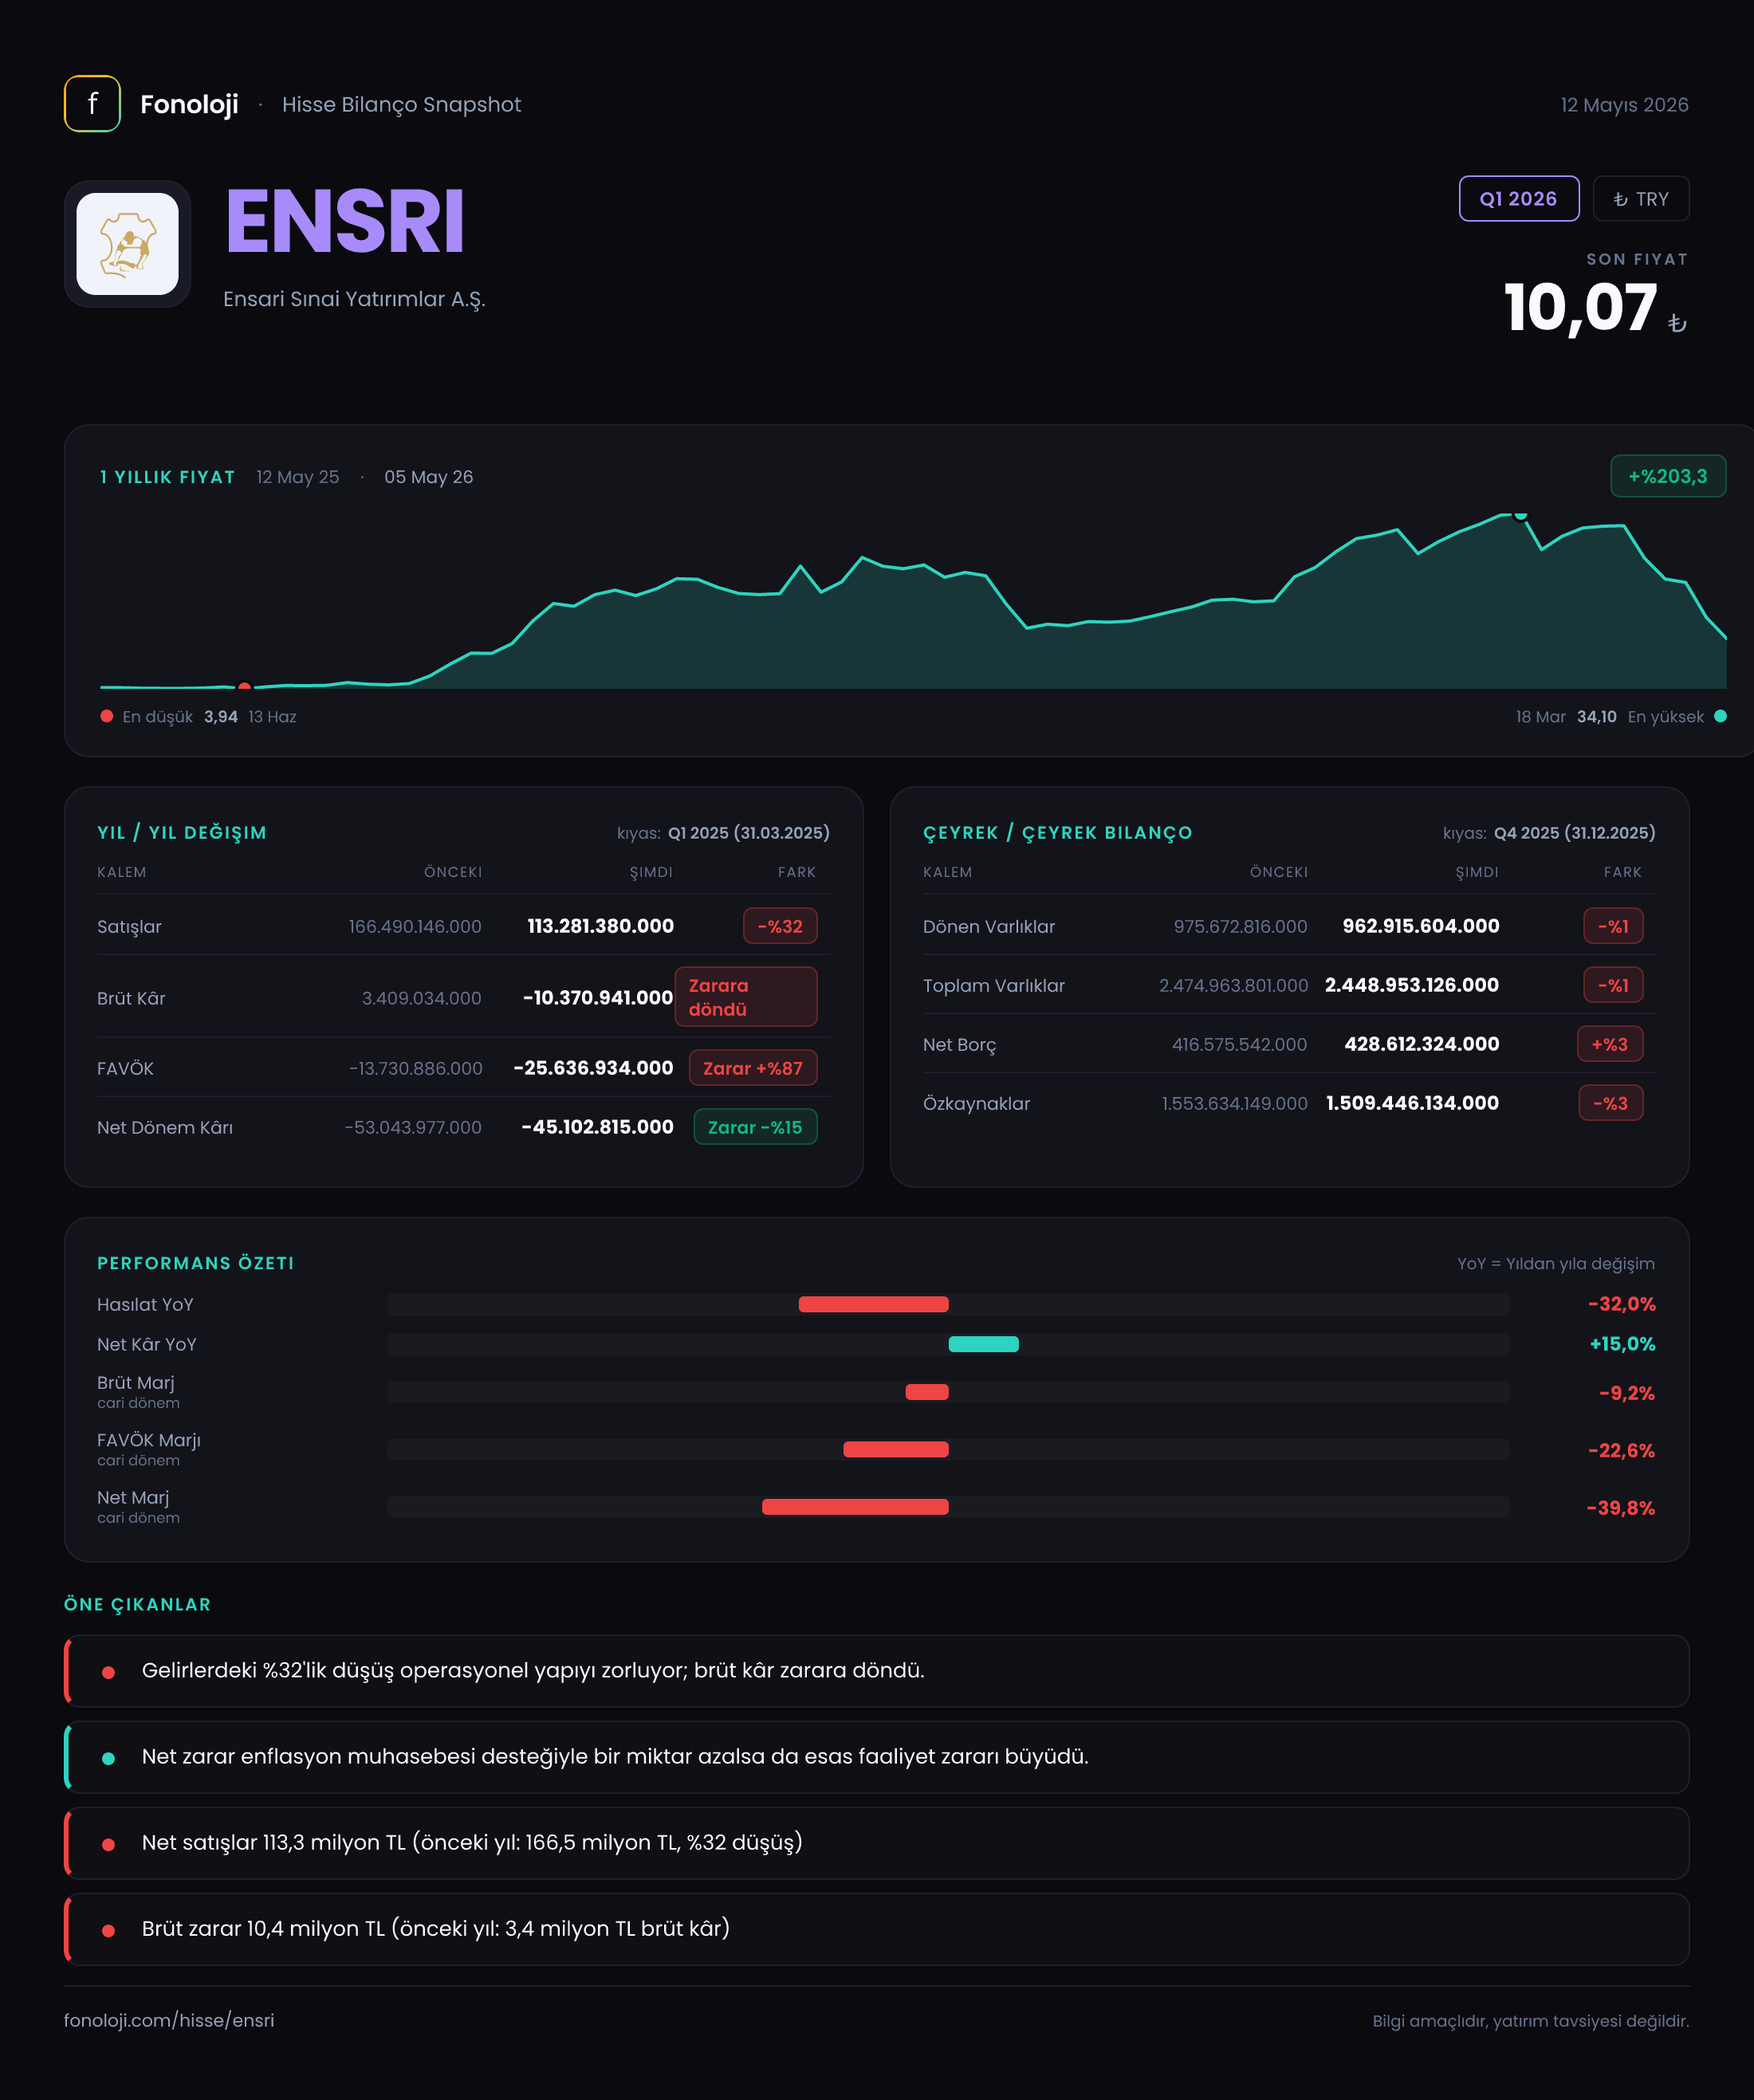Click the 1.509.446.134.000 equity value

point(1412,1103)
